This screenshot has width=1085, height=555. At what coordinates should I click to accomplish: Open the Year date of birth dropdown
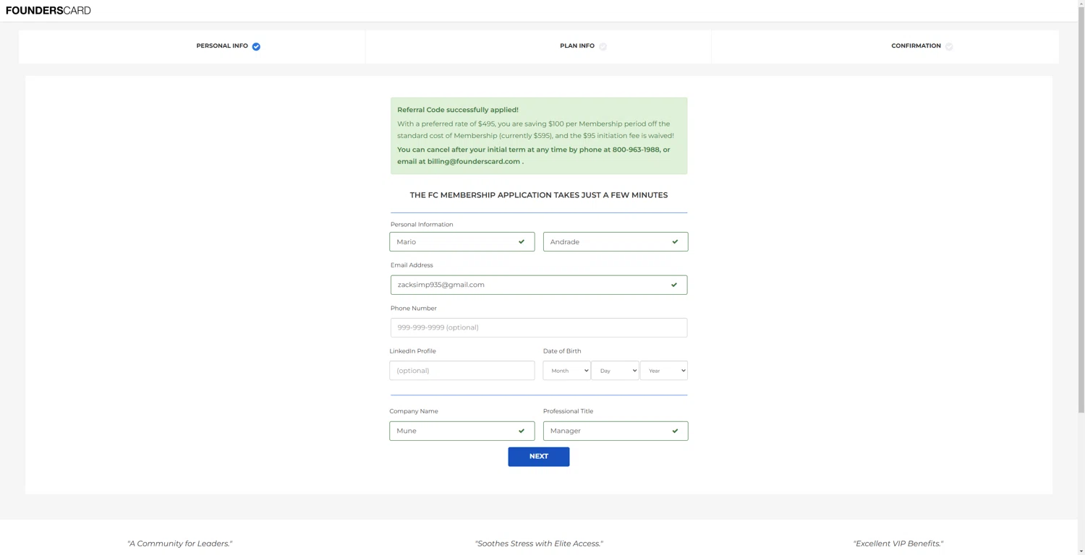tap(663, 371)
